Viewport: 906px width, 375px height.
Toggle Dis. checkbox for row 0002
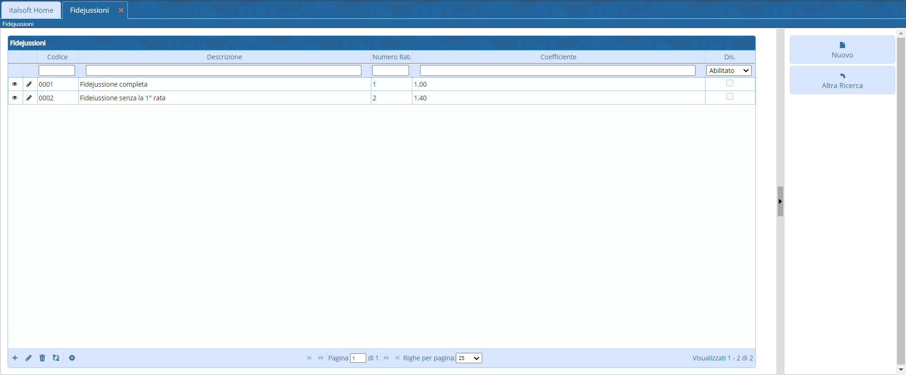(x=730, y=97)
